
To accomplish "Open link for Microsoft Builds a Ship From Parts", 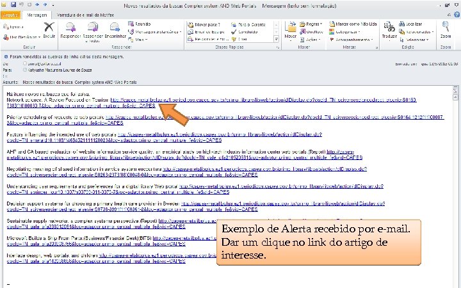I will tap(184, 238).
